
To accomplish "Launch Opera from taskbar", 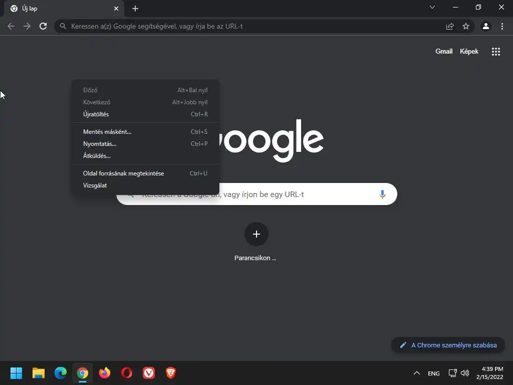I will click(x=127, y=373).
